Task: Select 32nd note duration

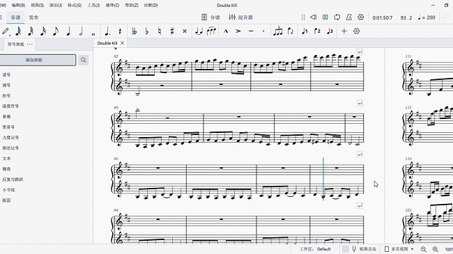Action: point(31,31)
